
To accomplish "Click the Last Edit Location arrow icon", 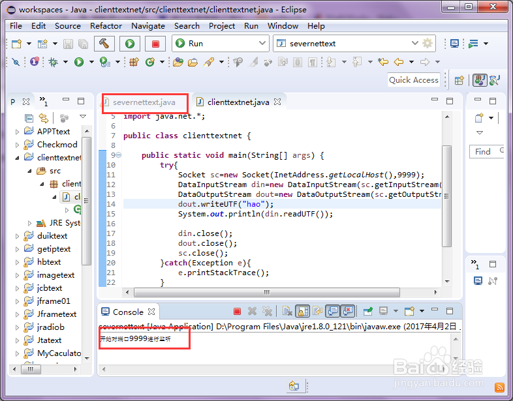I will point(382,61).
